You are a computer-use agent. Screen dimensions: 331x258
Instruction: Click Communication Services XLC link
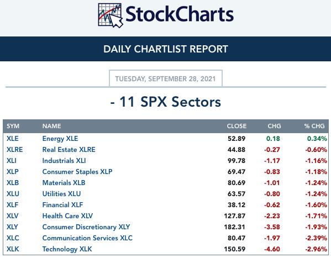(87, 238)
